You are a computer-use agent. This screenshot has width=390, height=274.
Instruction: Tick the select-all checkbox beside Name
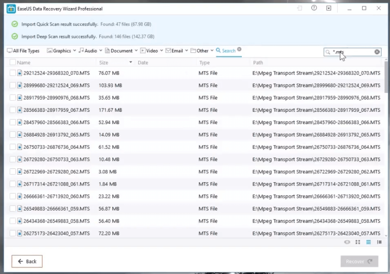[13, 62]
